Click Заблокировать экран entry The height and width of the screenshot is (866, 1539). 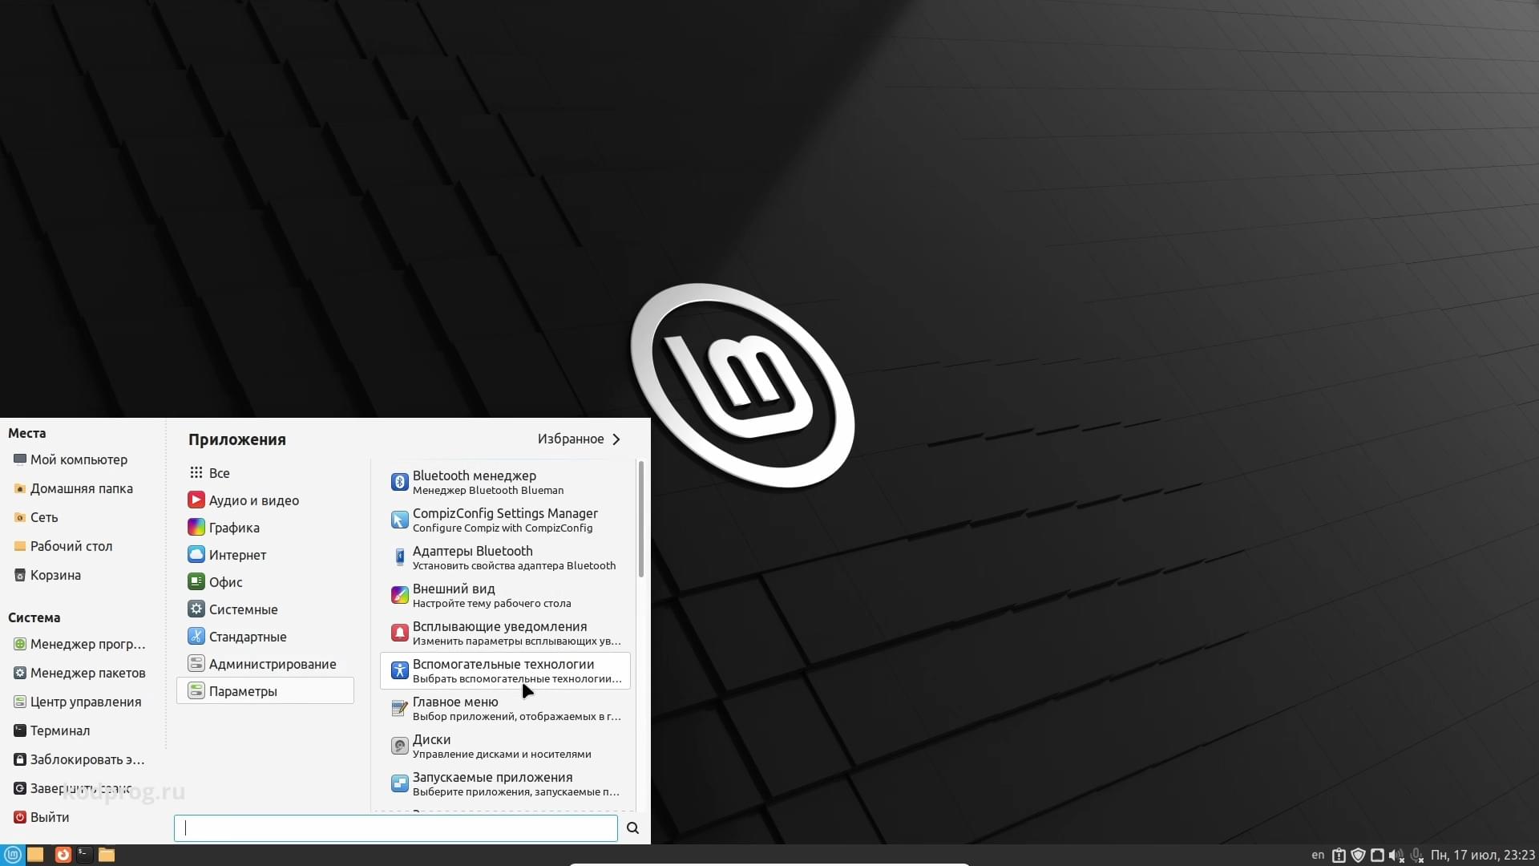pos(79,759)
